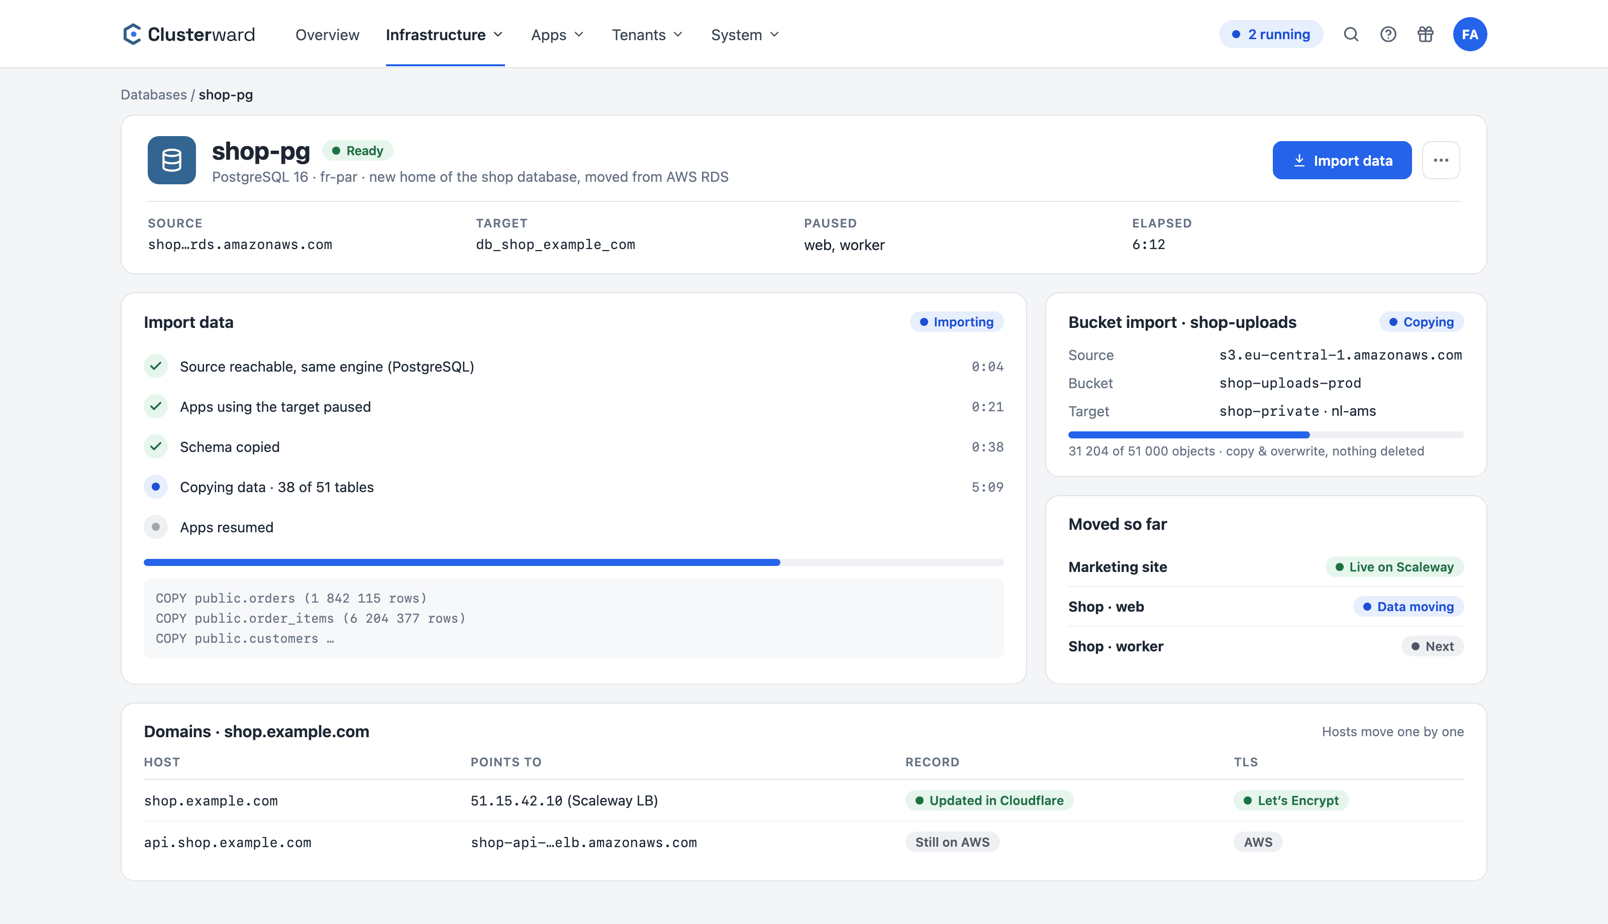1608x924 pixels.
Task: Click s3.eu-central-1.amazonaws.com source value
Action: tap(1341, 355)
